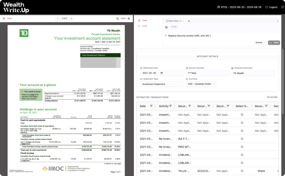Open the RT02 2023-06-20 period selector
The height and width of the screenshot is (176, 285).
coord(239,7)
